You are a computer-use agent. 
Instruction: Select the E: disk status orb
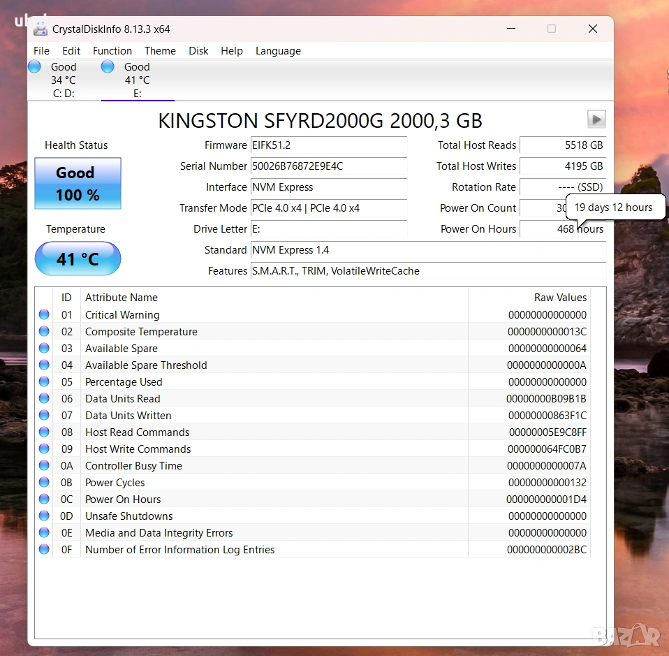(x=108, y=67)
